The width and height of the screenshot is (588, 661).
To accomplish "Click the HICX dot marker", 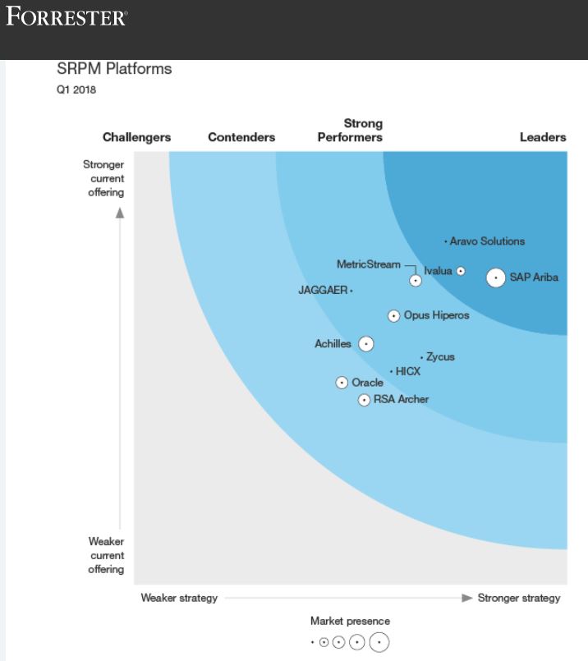I will point(391,371).
